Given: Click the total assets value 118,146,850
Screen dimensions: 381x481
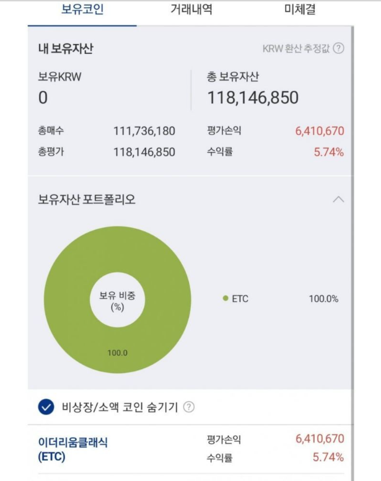Looking at the screenshot, I should pos(253,97).
